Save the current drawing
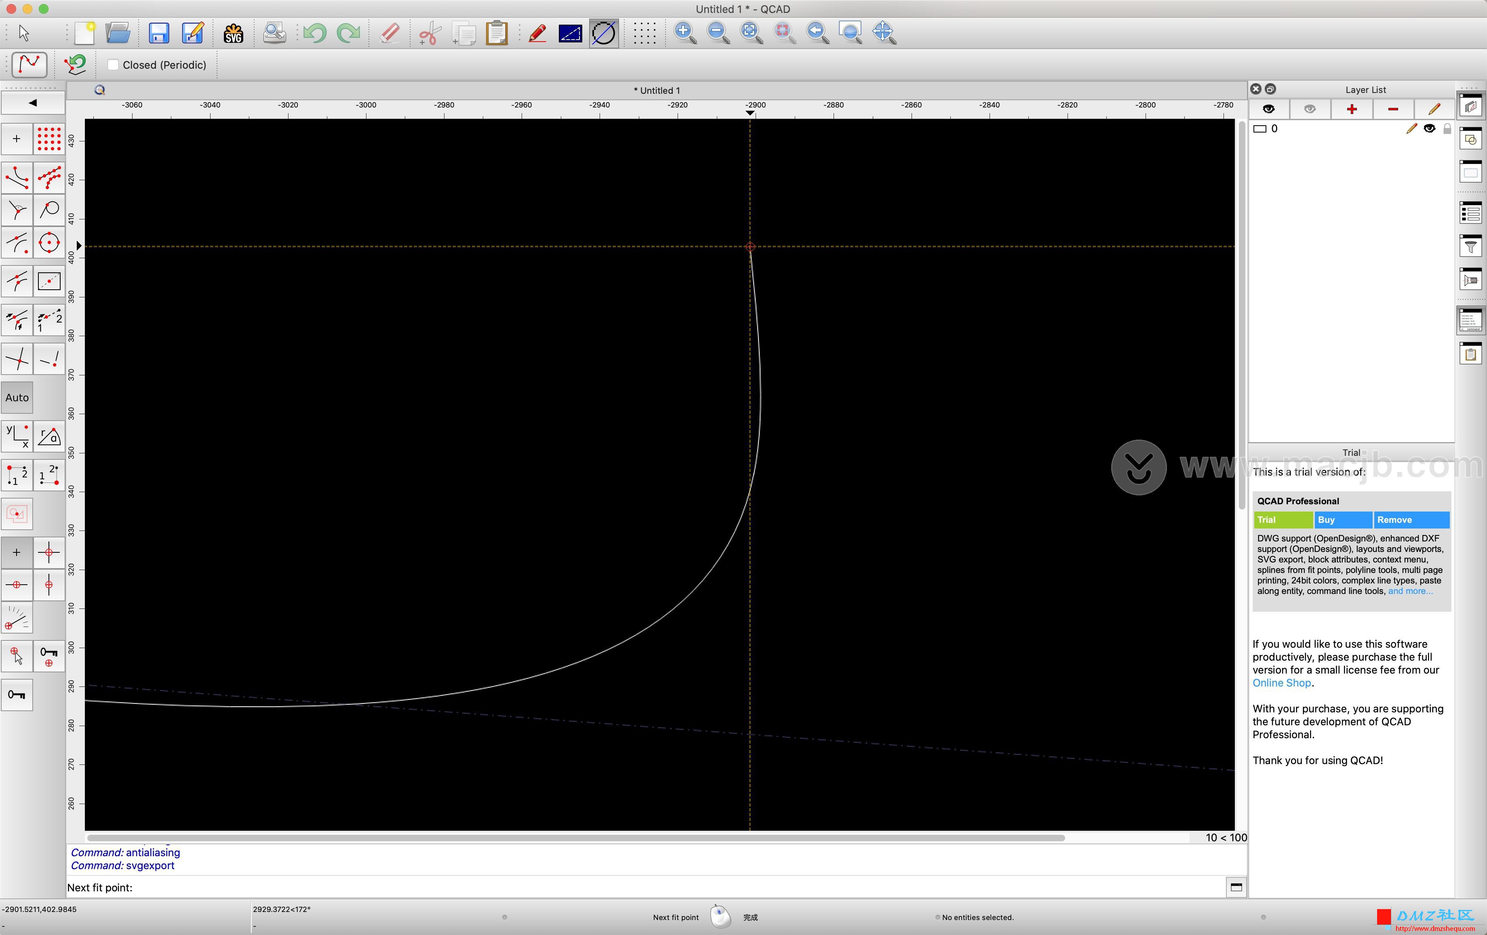Image resolution: width=1487 pixels, height=935 pixels. 159,33
